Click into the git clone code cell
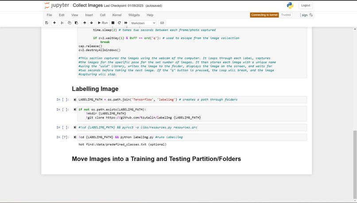This screenshot has width=357, height=203. pyautogui.click(x=192, y=113)
